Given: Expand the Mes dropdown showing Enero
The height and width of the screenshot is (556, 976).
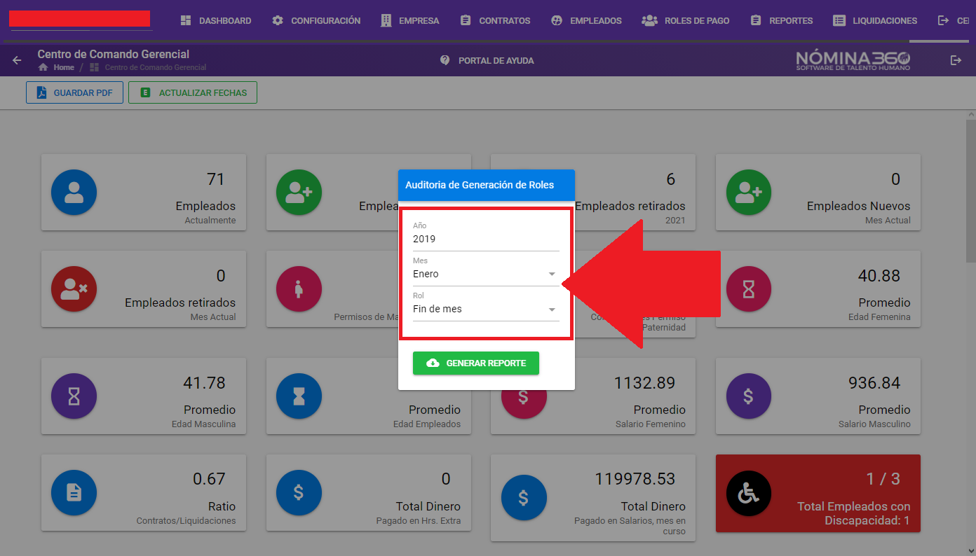Looking at the screenshot, I should 486,274.
